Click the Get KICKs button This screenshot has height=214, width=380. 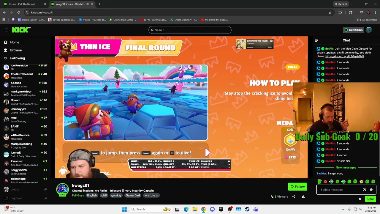(x=353, y=30)
